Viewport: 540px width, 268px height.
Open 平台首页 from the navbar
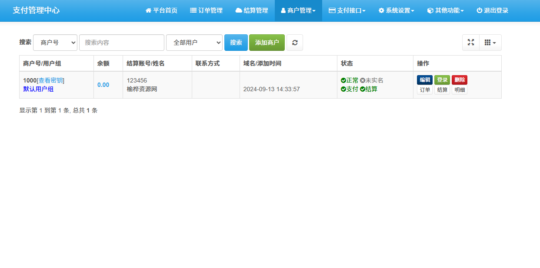[x=161, y=10]
